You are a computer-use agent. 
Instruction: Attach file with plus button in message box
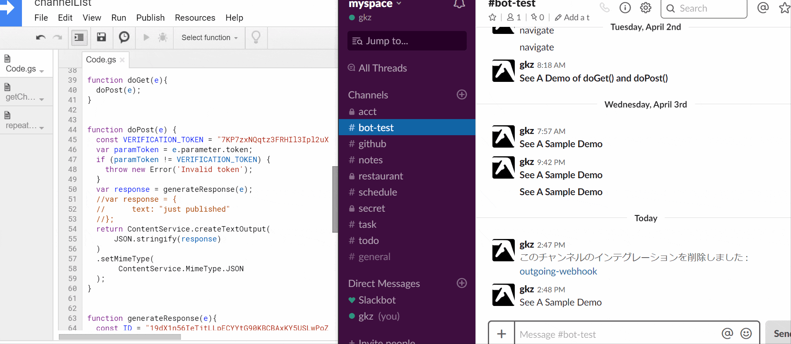[x=502, y=334]
